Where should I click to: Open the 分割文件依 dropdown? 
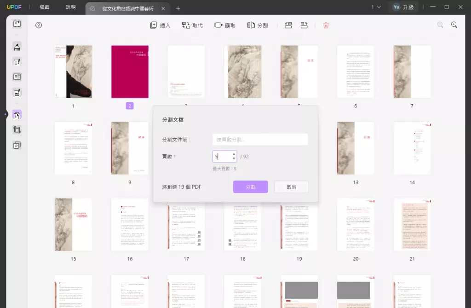tap(260, 140)
